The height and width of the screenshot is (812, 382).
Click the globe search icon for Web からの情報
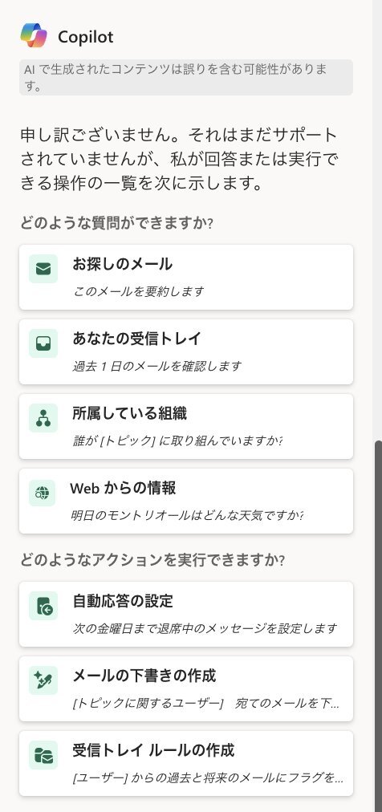[42, 493]
